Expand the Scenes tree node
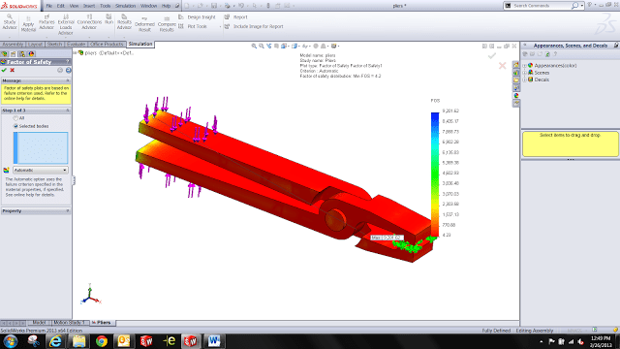Image resolution: width=620 pixels, height=349 pixels. pyautogui.click(x=525, y=73)
